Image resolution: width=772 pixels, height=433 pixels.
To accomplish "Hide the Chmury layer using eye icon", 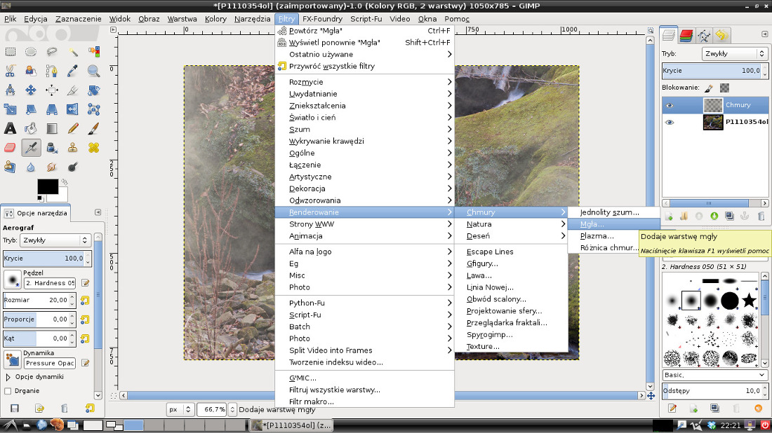I will 670,105.
